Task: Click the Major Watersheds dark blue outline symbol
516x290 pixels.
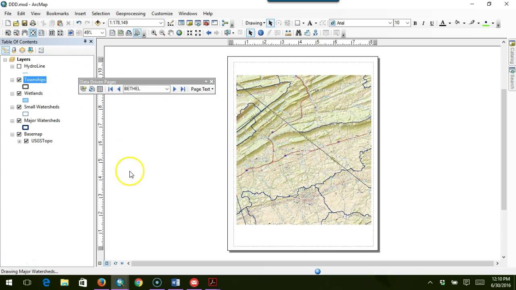Action: coord(25,128)
